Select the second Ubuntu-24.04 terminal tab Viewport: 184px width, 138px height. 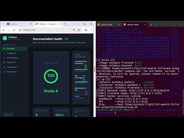135,25
